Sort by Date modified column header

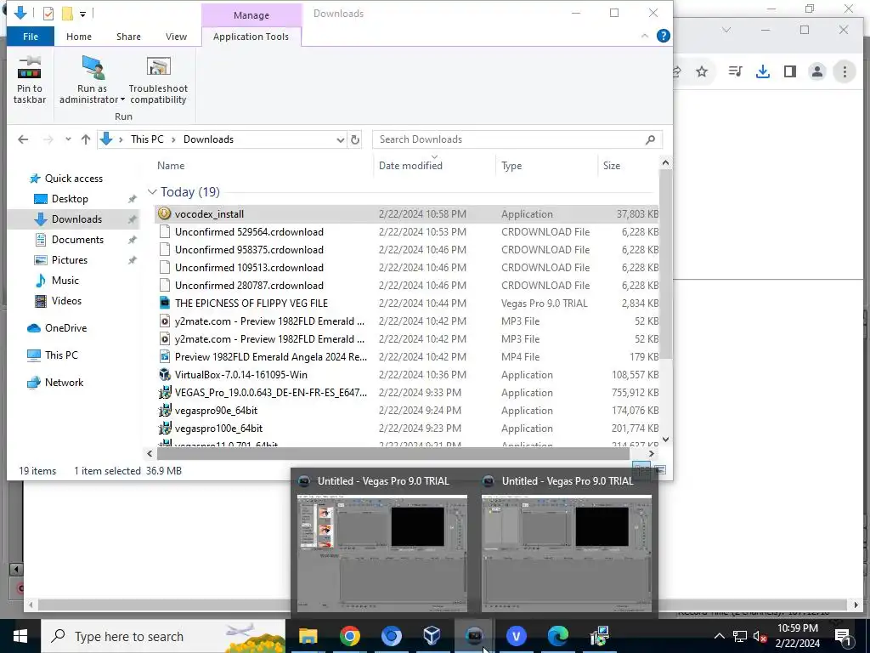(410, 166)
